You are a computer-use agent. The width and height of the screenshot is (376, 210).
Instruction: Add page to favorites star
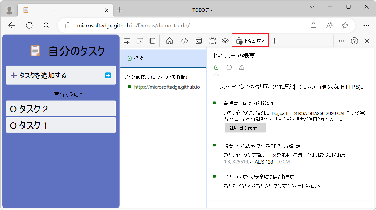tap(345, 26)
